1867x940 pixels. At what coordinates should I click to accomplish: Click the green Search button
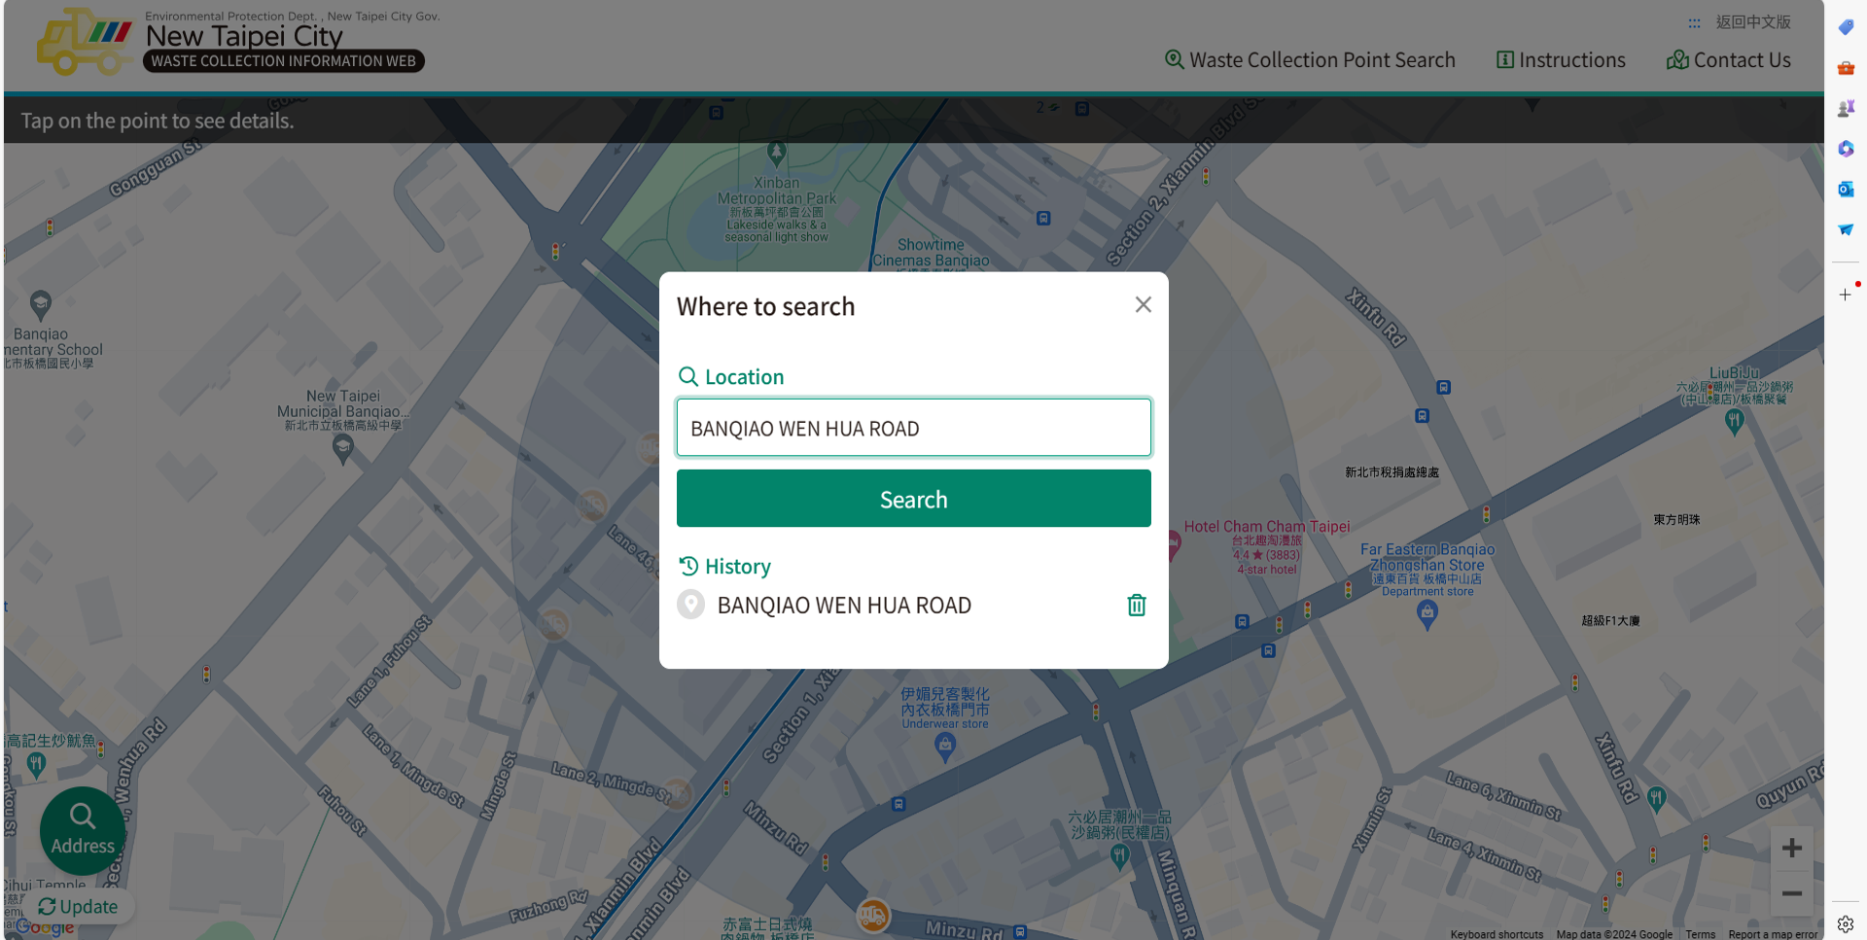click(x=914, y=499)
